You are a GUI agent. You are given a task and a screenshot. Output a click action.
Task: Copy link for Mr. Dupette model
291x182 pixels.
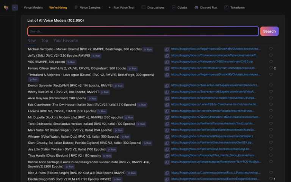167,118
